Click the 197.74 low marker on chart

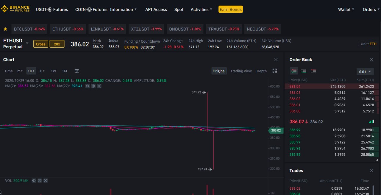205,169
